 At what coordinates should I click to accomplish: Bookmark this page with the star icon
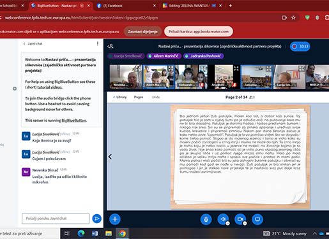coord(293,18)
